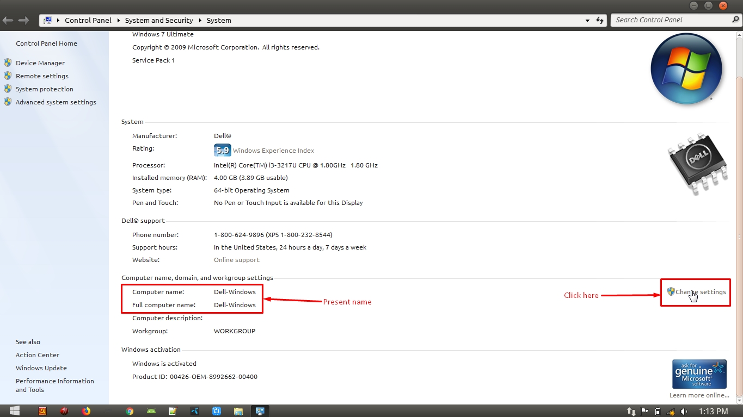This screenshot has height=417, width=743.
Task: Click the Change settings link
Action: tap(700, 292)
